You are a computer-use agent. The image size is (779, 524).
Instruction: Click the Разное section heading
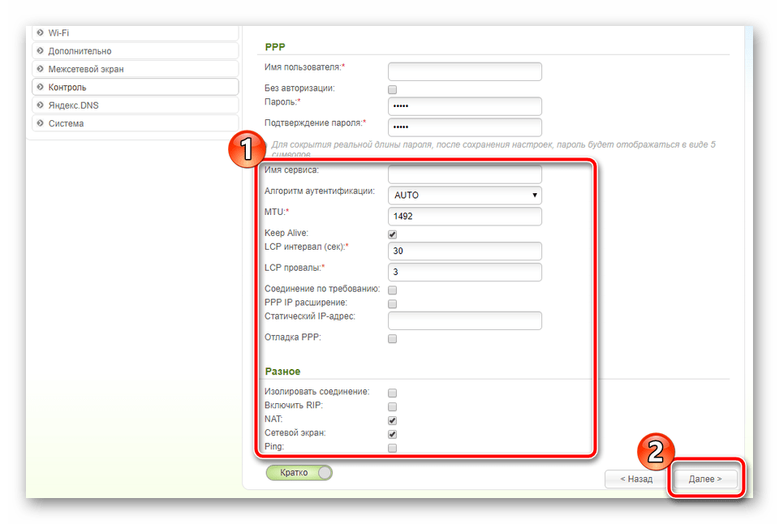[x=282, y=372]
